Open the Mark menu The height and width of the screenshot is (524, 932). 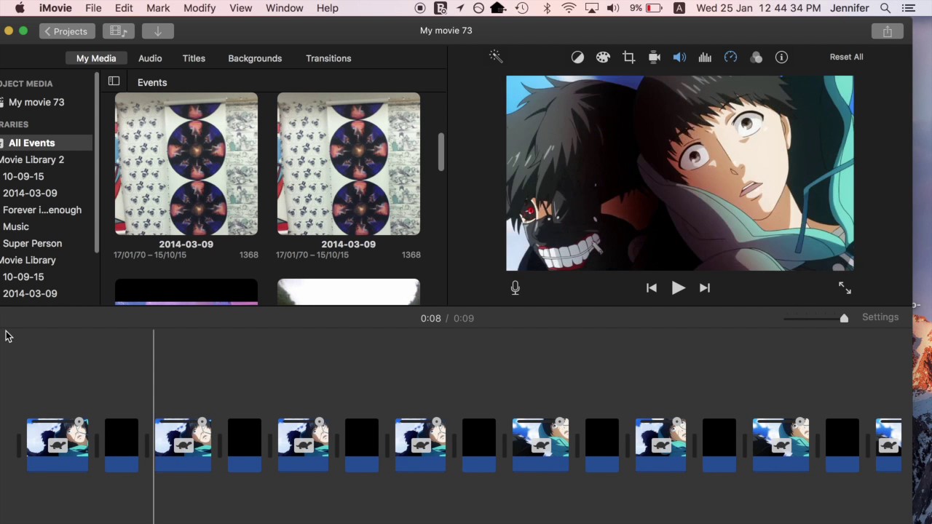coord(158,8)
